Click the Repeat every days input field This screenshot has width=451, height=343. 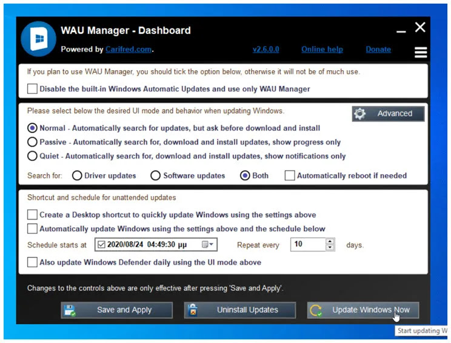(x=309, y=244)
